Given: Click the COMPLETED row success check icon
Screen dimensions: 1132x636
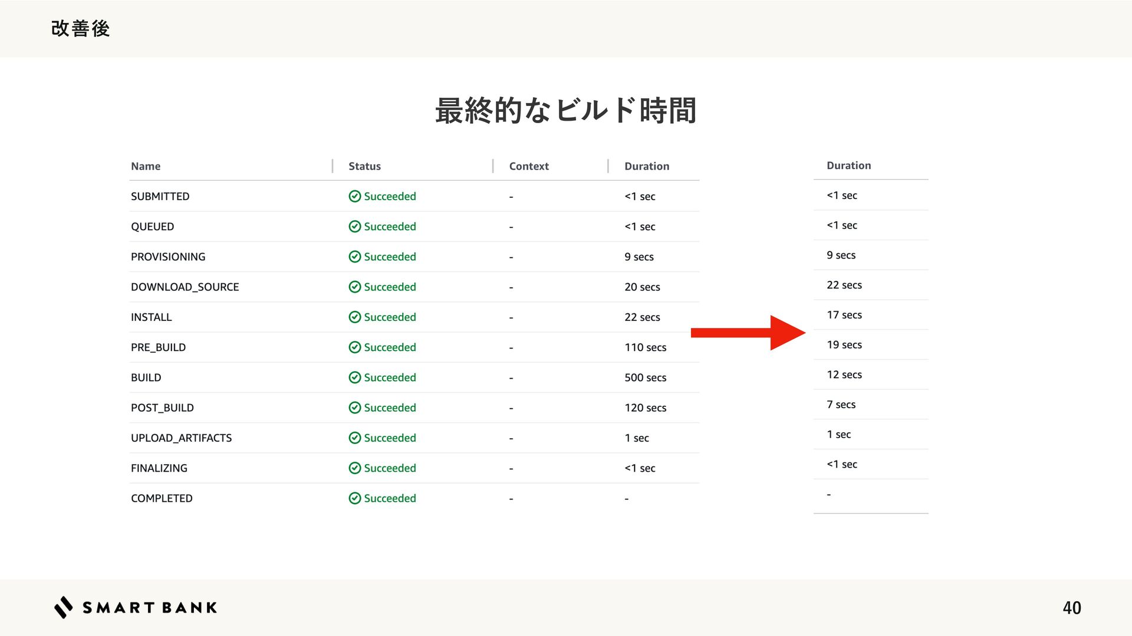Looking at the screenshot, I should (354, 498).
